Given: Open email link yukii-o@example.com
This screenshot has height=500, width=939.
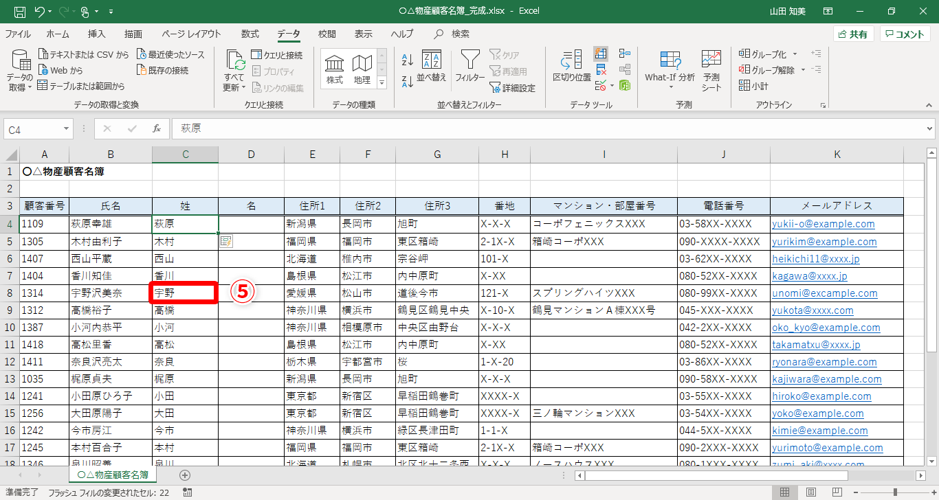Looking at the screenshot, I should point(824,224).
